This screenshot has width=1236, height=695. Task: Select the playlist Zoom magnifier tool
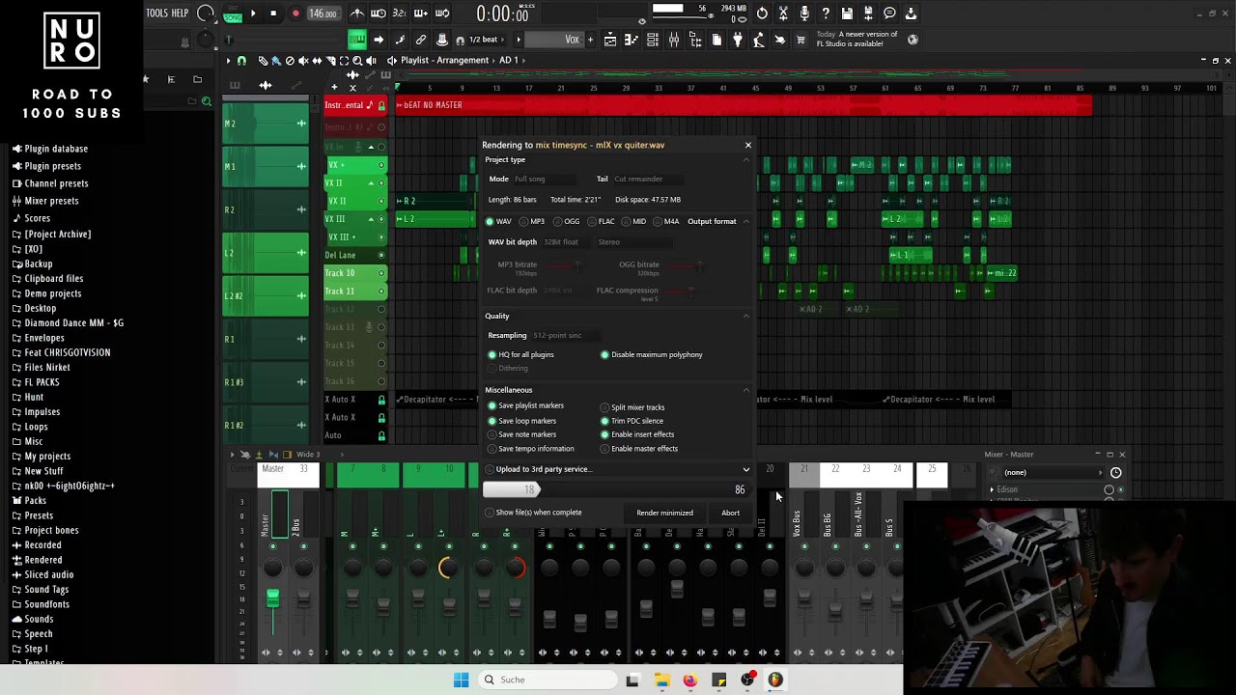[x=357, y=61]
